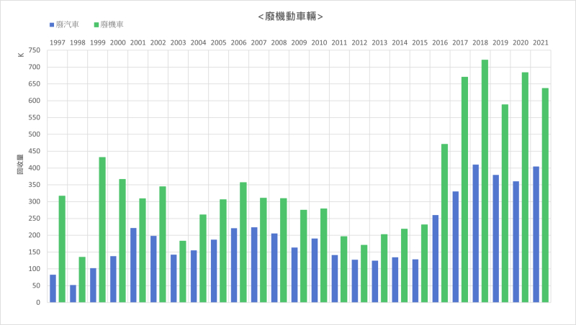Click the 750 value on vertical axis
The height and width of the screenshot is (325, 576).
click(34, 50)
